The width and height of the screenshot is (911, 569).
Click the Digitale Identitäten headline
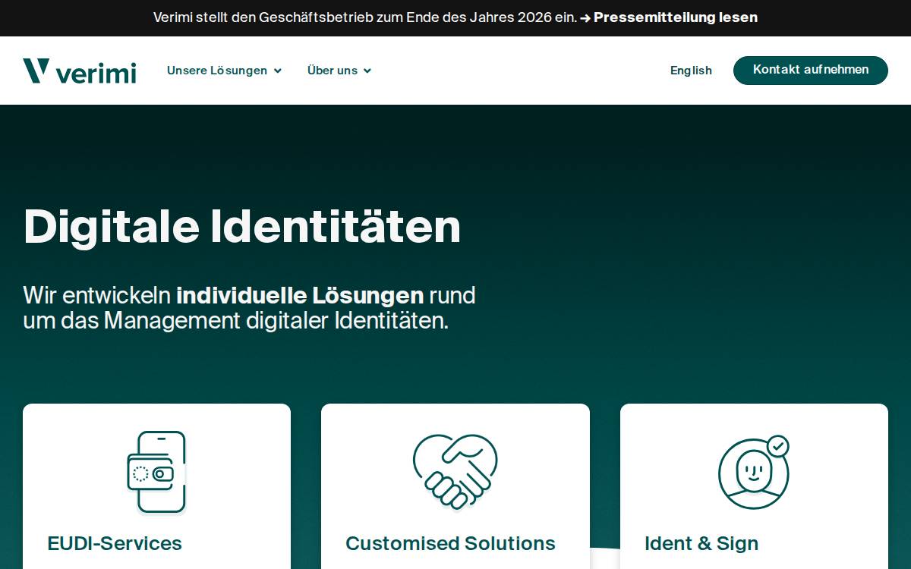coord(242,227)
